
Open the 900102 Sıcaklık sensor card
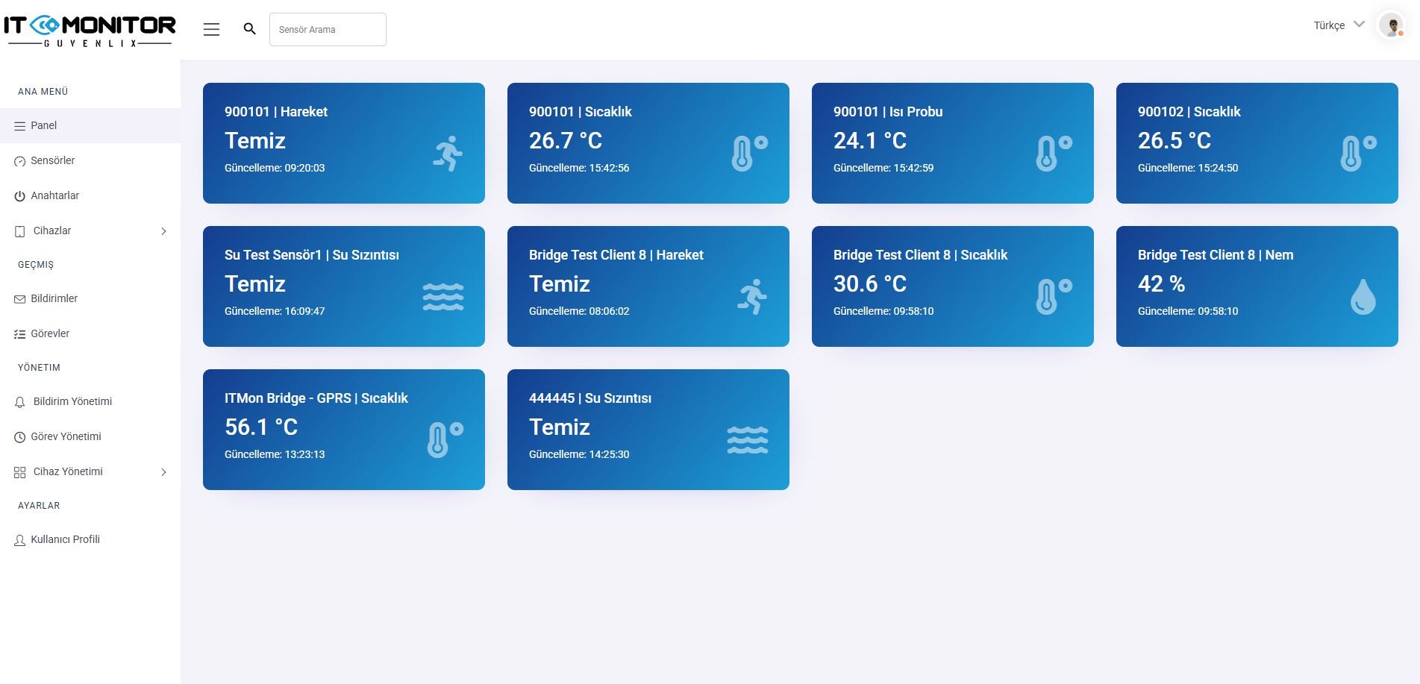[x=1257, y=143]
